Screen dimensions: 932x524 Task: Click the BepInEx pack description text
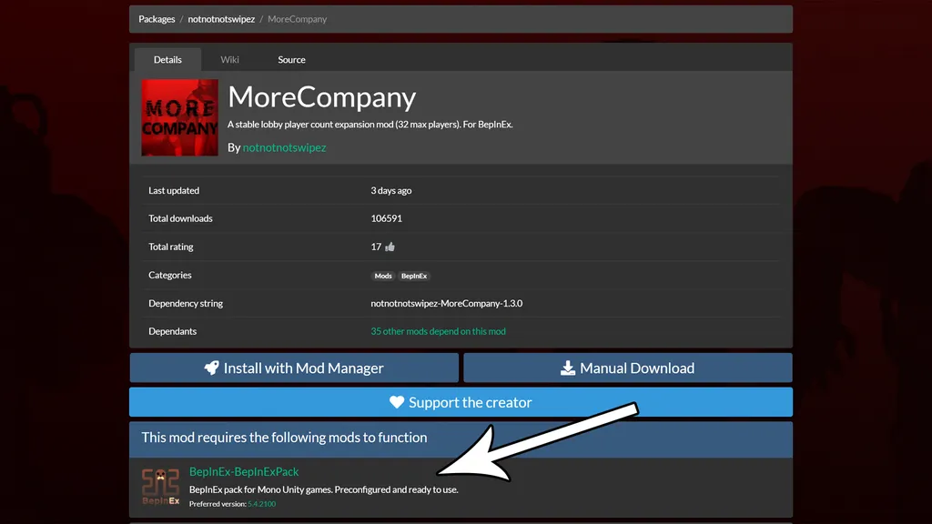pyautogui.click(x=323, y=489)
